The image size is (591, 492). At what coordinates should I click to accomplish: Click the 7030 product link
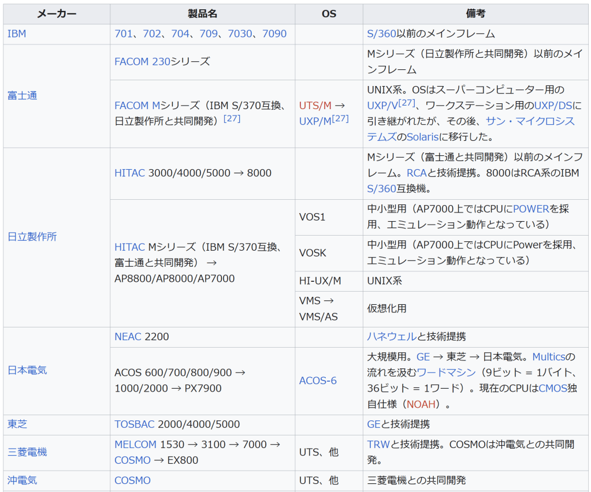pyautogui.click(x=240, y=34)
